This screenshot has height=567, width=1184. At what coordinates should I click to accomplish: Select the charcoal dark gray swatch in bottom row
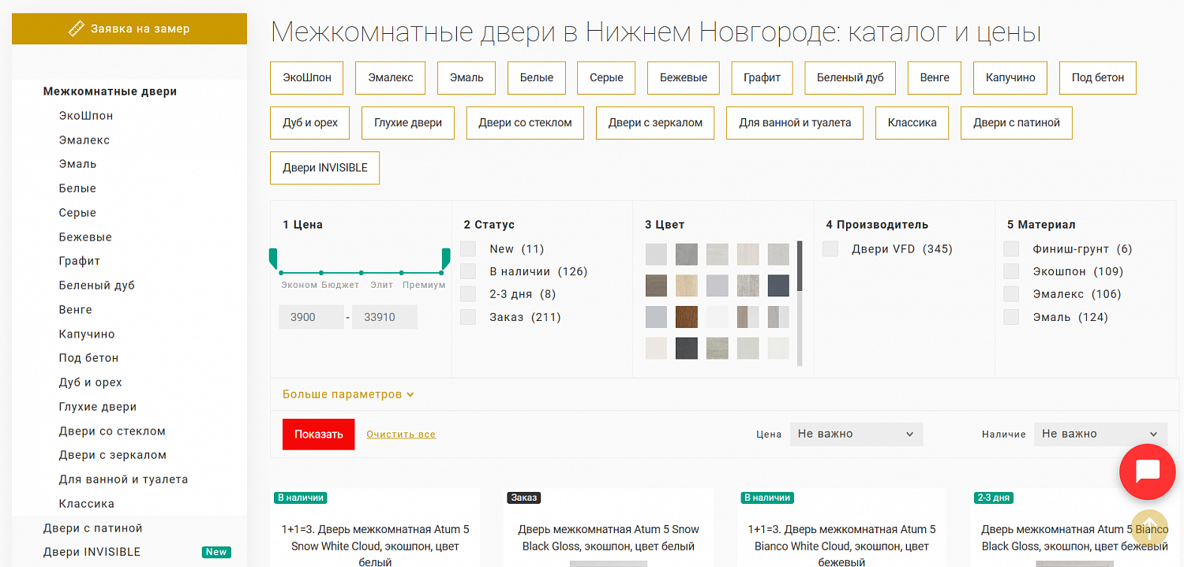click(x=687, y=349)
